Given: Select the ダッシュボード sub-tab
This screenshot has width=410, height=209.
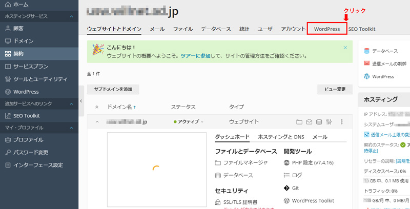Looking at the screenshot, I should [x=232, y=137].
